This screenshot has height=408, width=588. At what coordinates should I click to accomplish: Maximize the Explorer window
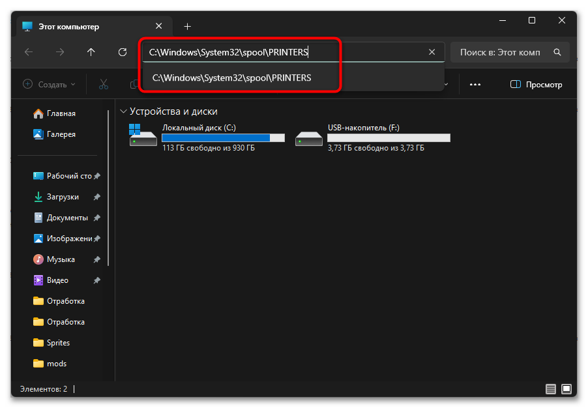pyautogui.click(x=532, y=20)
